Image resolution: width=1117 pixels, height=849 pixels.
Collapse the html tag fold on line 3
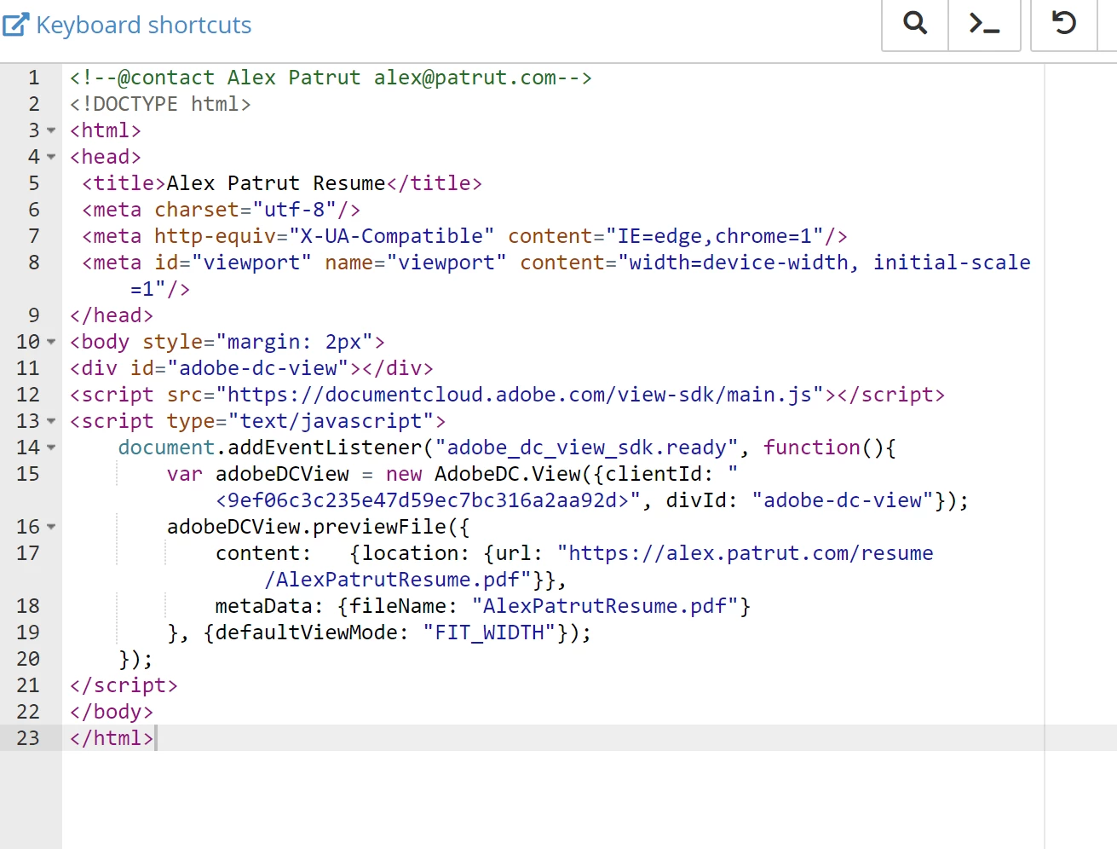point(51,130)
